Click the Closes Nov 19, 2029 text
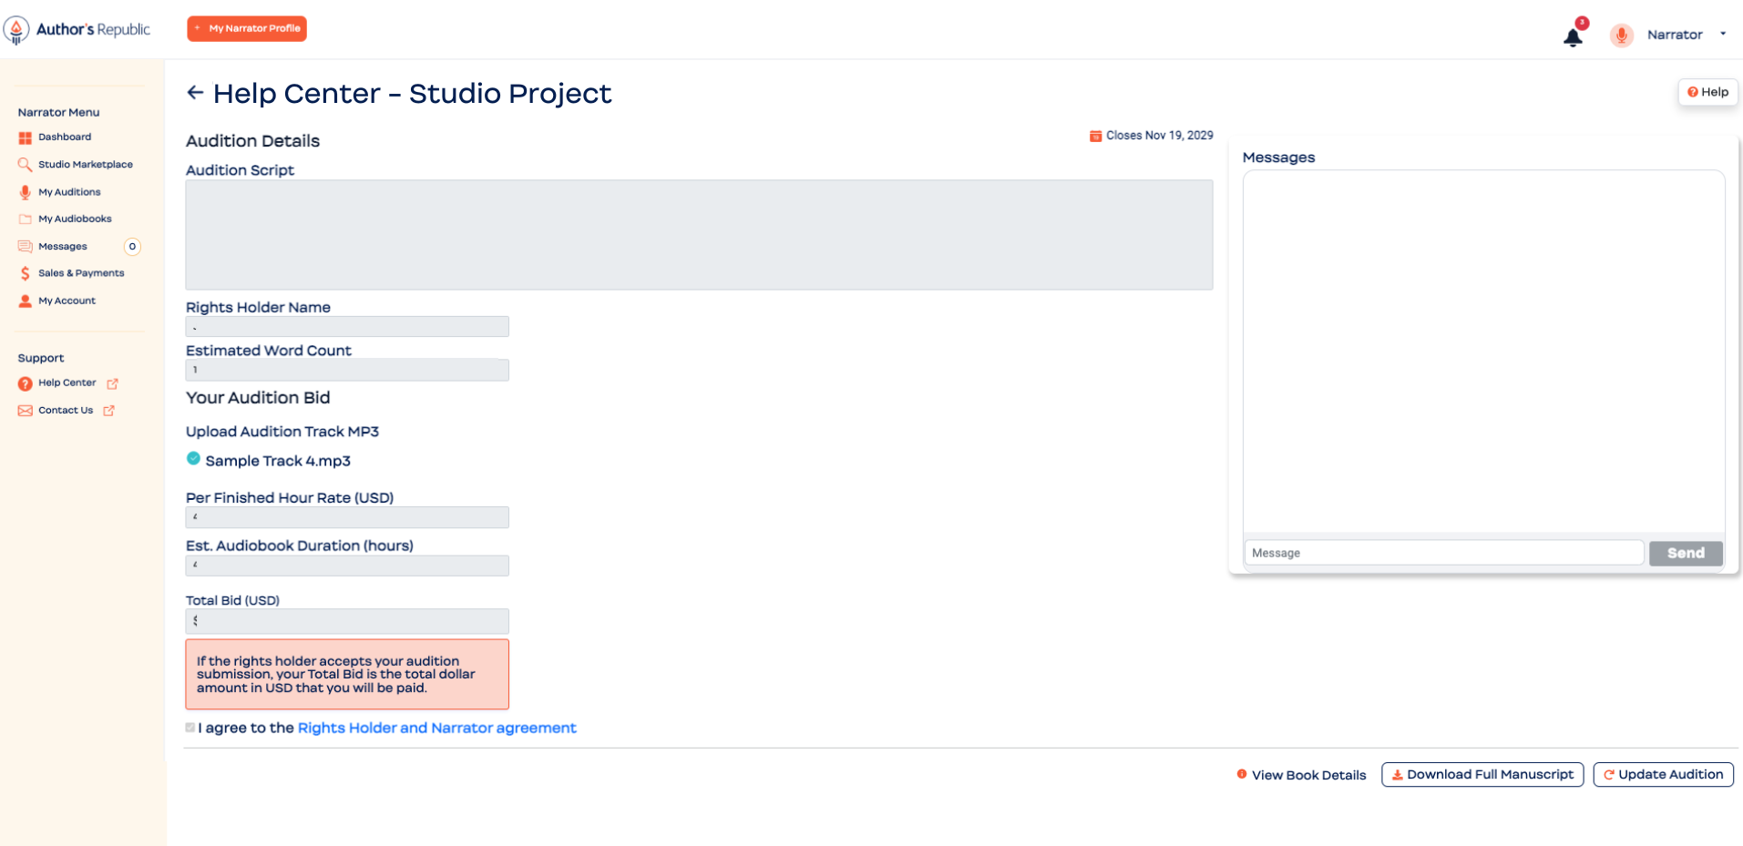The width and height of the screenshot is (1743, 846). [x=1159, y=136]
